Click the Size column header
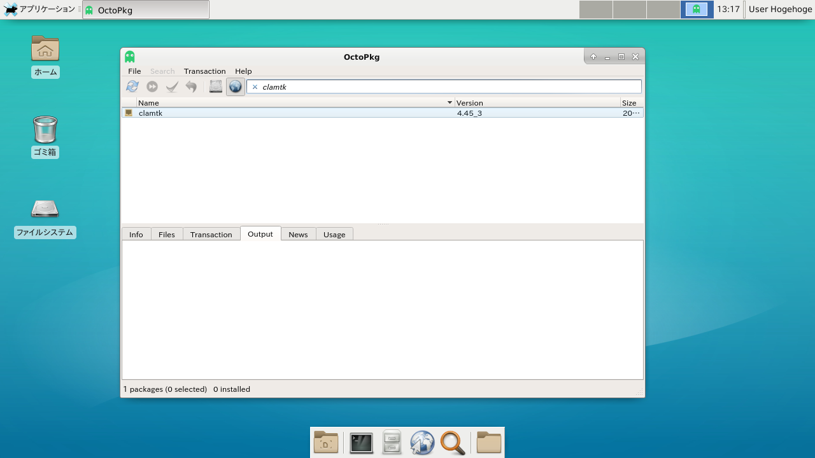Viewport: 815px width, 458px height. tap(631, 102)
